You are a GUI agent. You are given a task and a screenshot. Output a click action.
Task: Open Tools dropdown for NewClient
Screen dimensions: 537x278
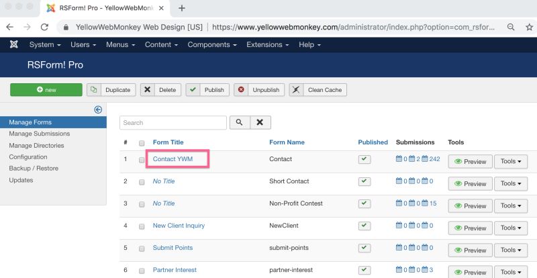click(511, 228)
